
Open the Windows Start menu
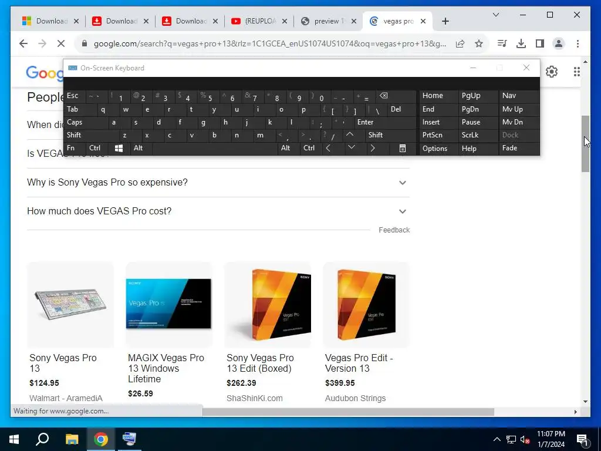click(x=14, y=439)
